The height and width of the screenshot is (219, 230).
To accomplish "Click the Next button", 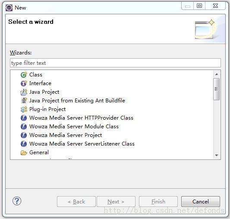I will [x=116, y=202].
